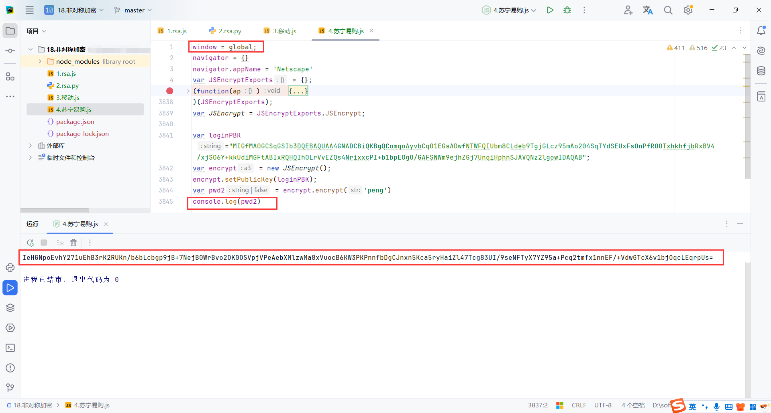Go to the previous highlighted error arrow
The width and height of the screenshot is (771, 413).
[734, 48]
